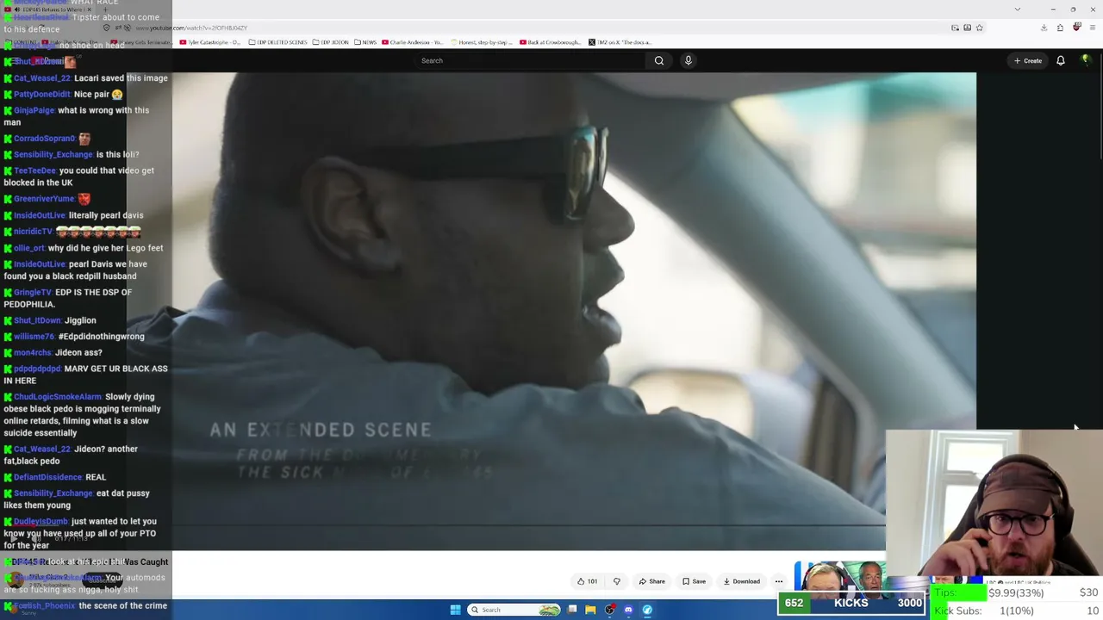The width and height of the screenshot is (1103, 620).
Task: Click GreenriverYume username in chat
Action: (45, 199)
